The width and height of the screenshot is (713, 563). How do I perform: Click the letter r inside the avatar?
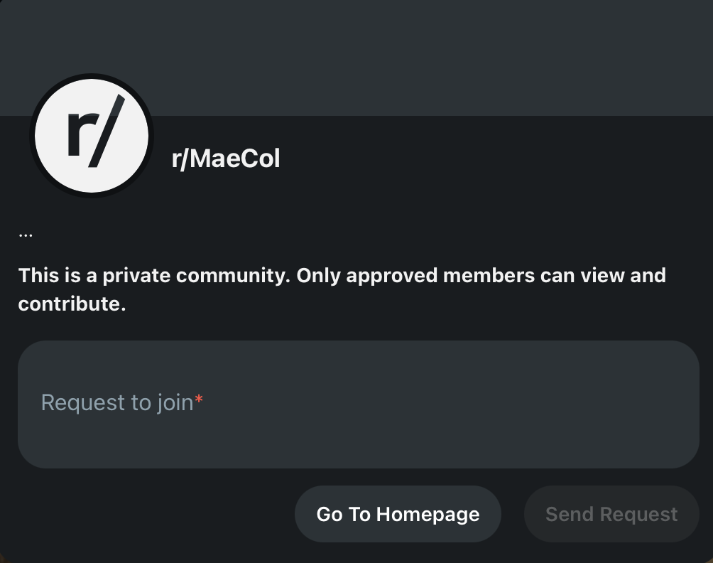[x=77, y=135]
